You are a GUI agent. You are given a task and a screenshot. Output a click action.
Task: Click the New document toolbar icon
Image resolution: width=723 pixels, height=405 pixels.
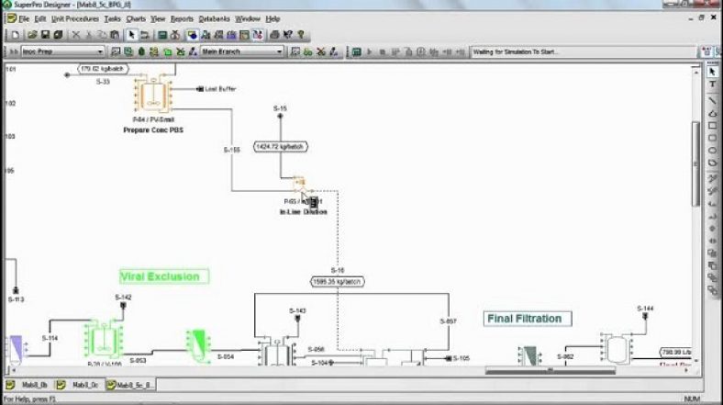coord(16,35)
